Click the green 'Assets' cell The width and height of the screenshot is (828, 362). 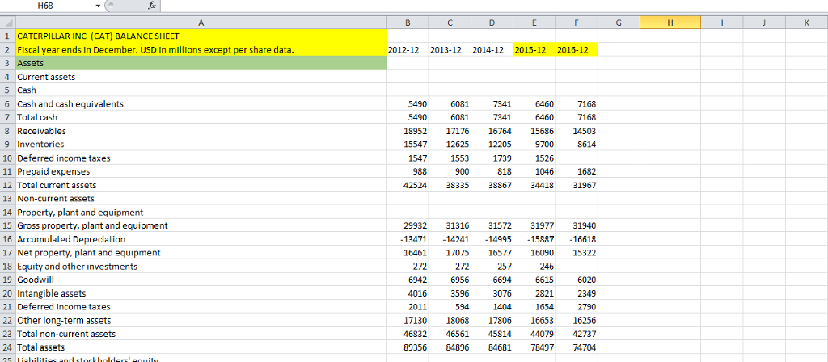(201, 63)
